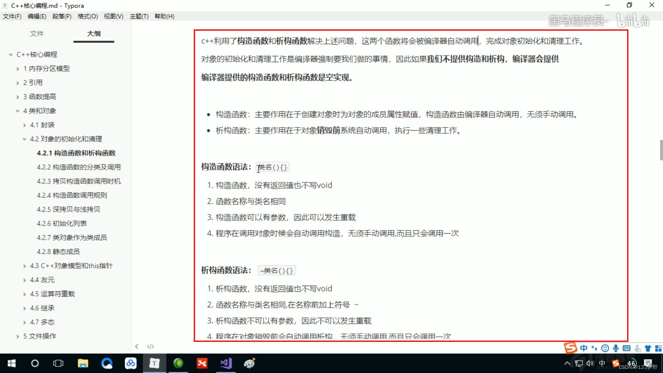This screenshot has height=373, width=663.
Task: Expand 2 引用 outline node
Action: click(18, 83)
